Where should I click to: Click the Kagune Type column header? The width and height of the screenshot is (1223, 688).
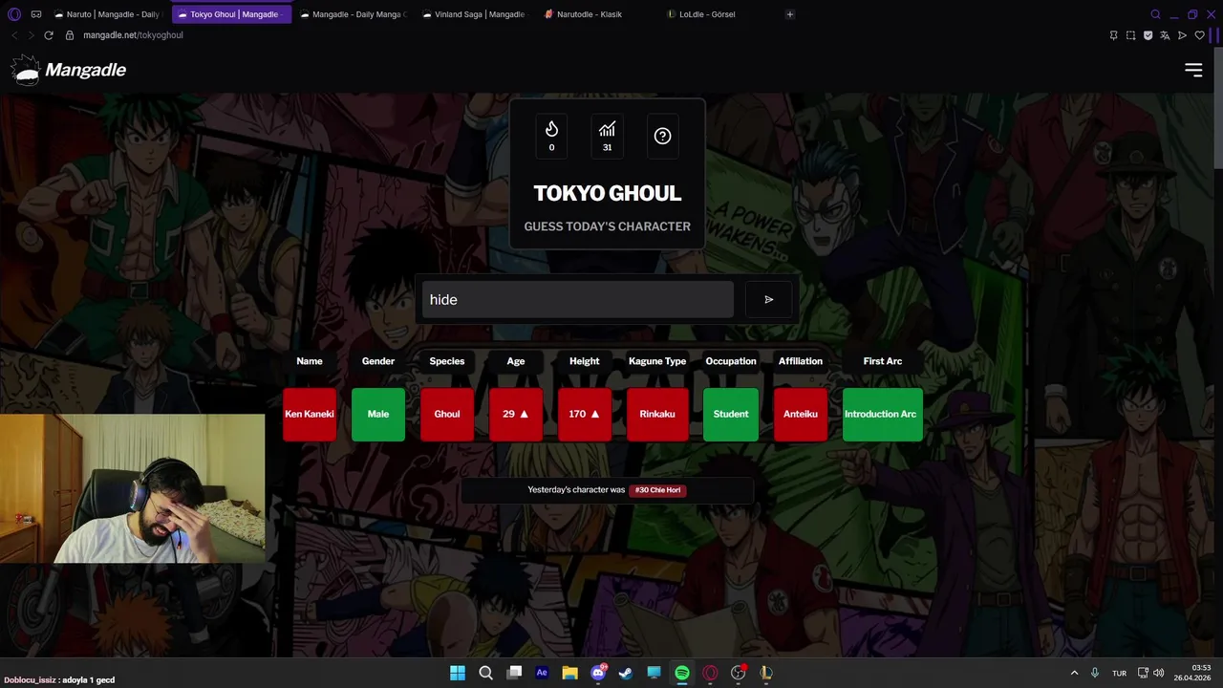click(x=657, y=361)
